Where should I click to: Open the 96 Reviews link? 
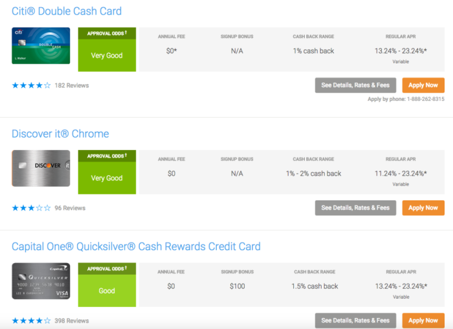(x=70, y=208)
